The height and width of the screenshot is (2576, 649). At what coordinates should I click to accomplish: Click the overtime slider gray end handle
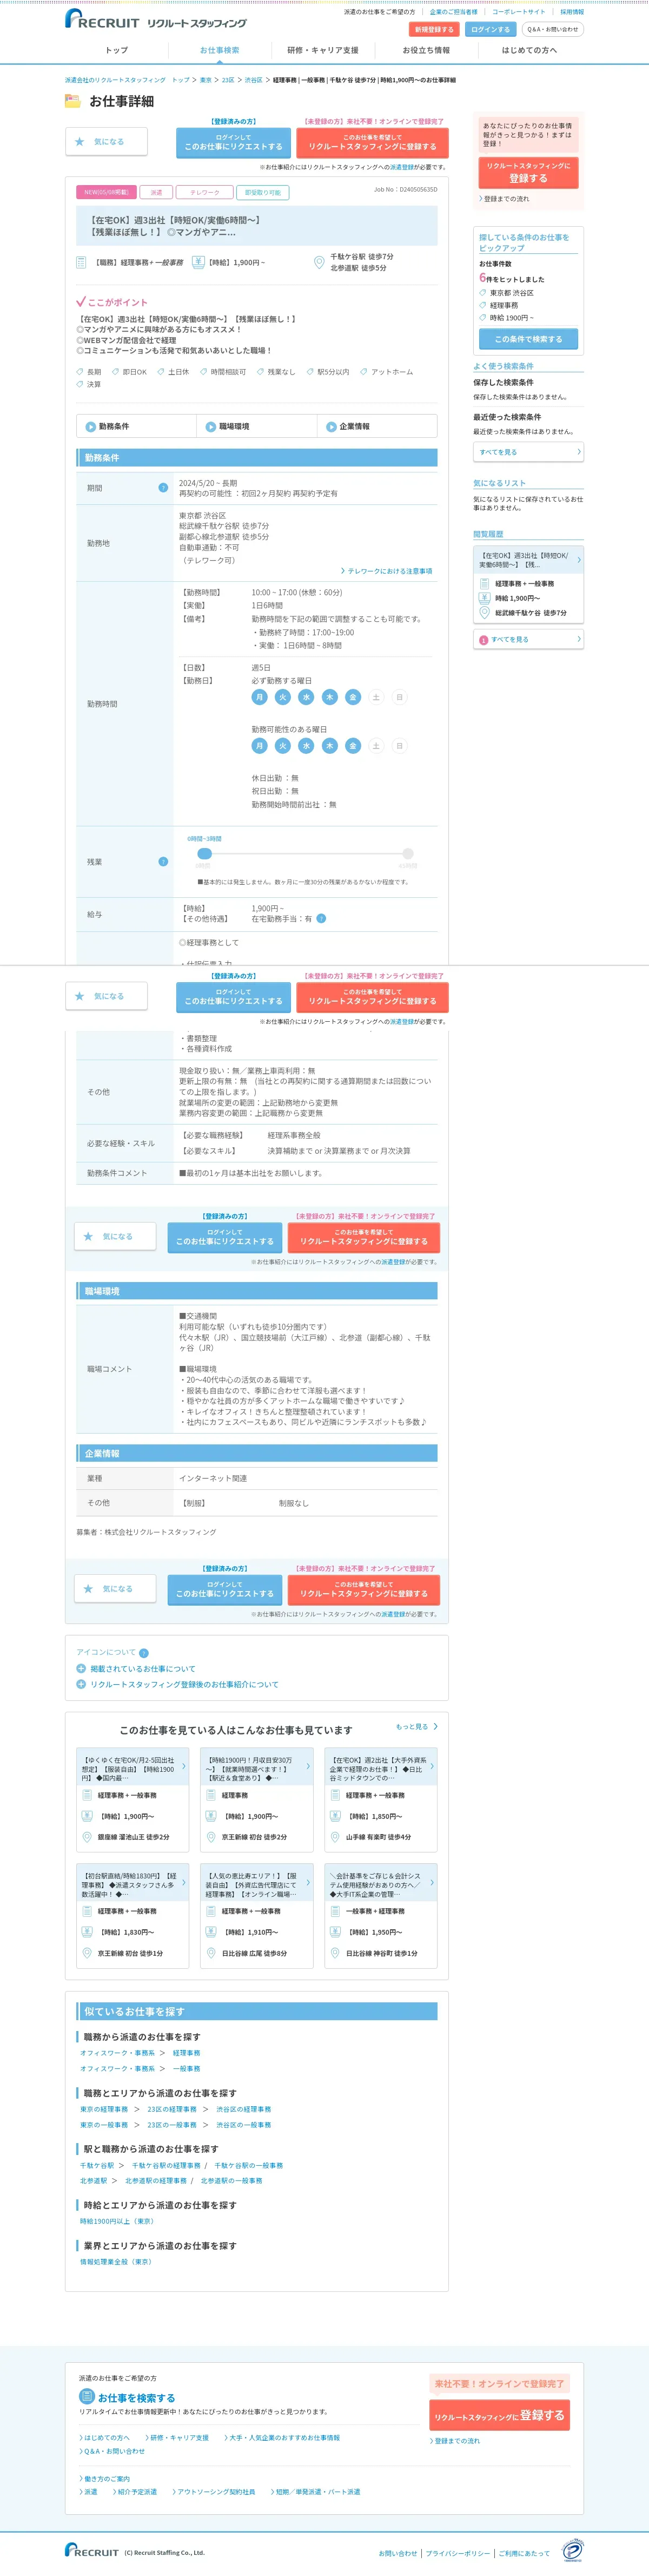pos(408,853)
